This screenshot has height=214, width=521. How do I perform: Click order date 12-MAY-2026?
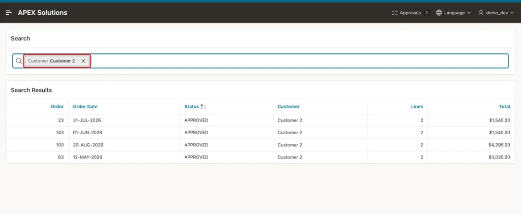tap(88, 157)
